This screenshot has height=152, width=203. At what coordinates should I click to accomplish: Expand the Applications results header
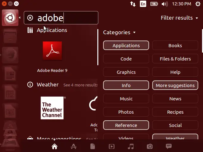tap(52, 30)
